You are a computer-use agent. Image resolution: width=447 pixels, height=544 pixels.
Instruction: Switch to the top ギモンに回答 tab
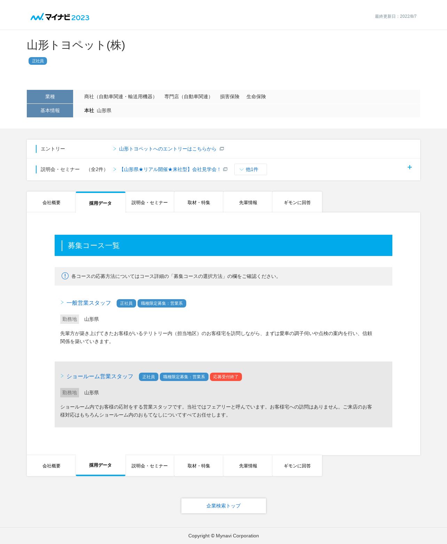click(297, 202)
